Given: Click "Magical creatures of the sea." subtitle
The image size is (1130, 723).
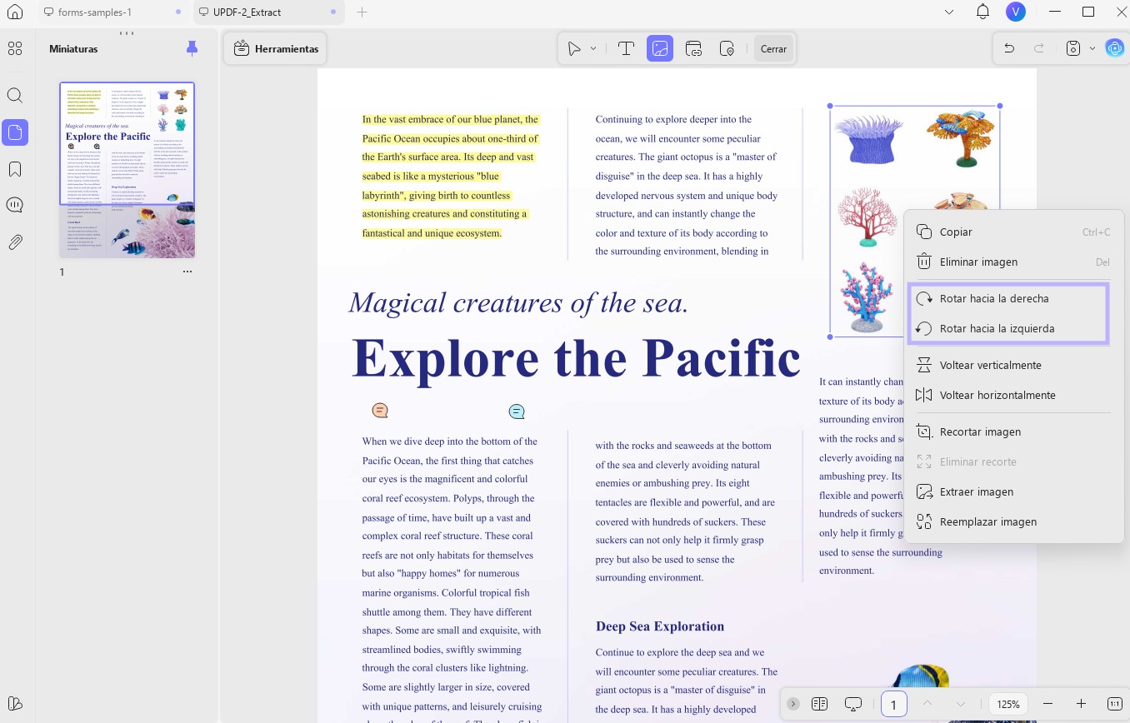Looking at the screenshot, I should pos(518,302).
